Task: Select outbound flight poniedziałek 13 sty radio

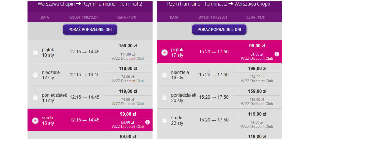Action: pyautogui.click(x=35, y=98)
